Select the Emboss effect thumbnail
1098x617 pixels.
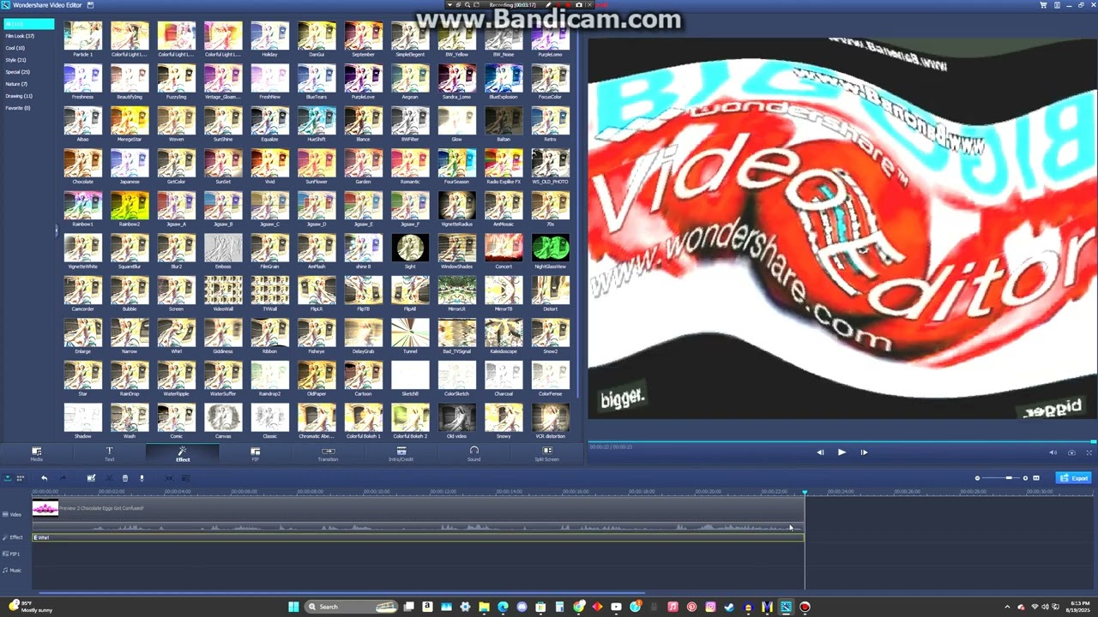click(223, 248)
